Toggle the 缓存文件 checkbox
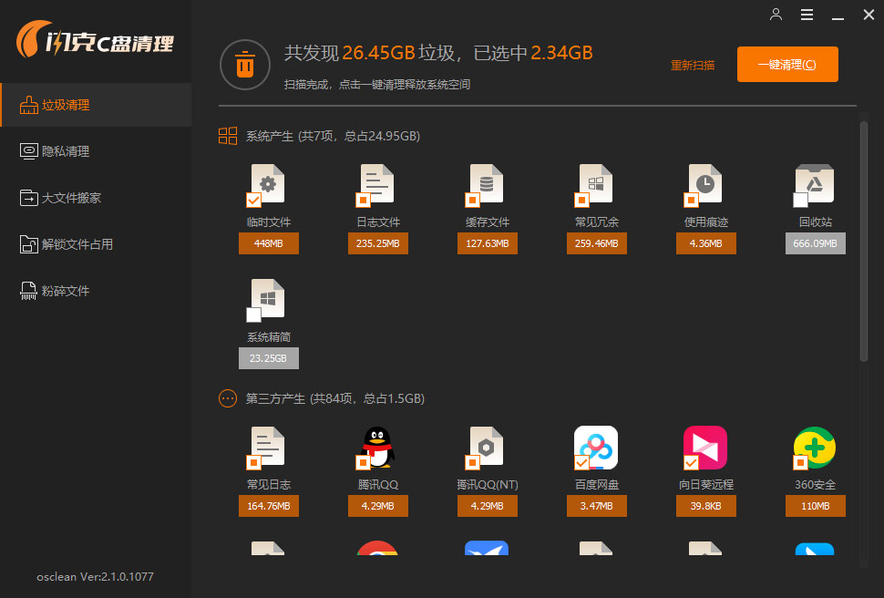The height and width of the screenshot is (598, 884). click(472, 200)
